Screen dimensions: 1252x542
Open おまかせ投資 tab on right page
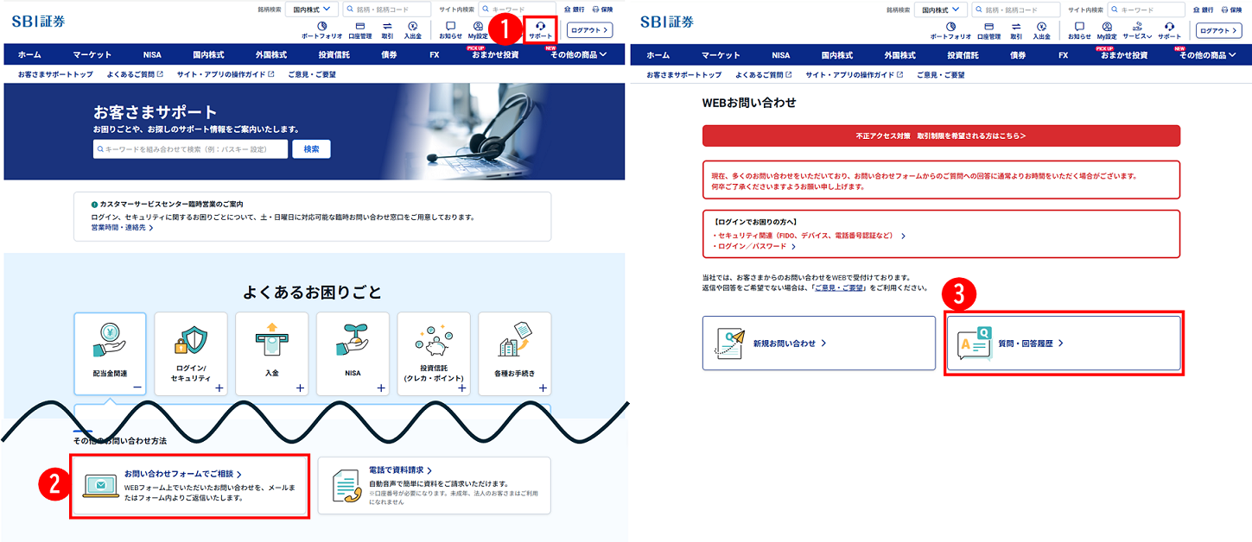pos(1124,54)
